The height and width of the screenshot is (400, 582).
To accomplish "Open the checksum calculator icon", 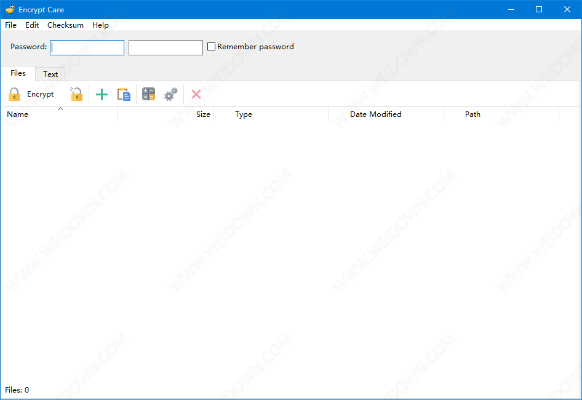I will pos(148,94).
